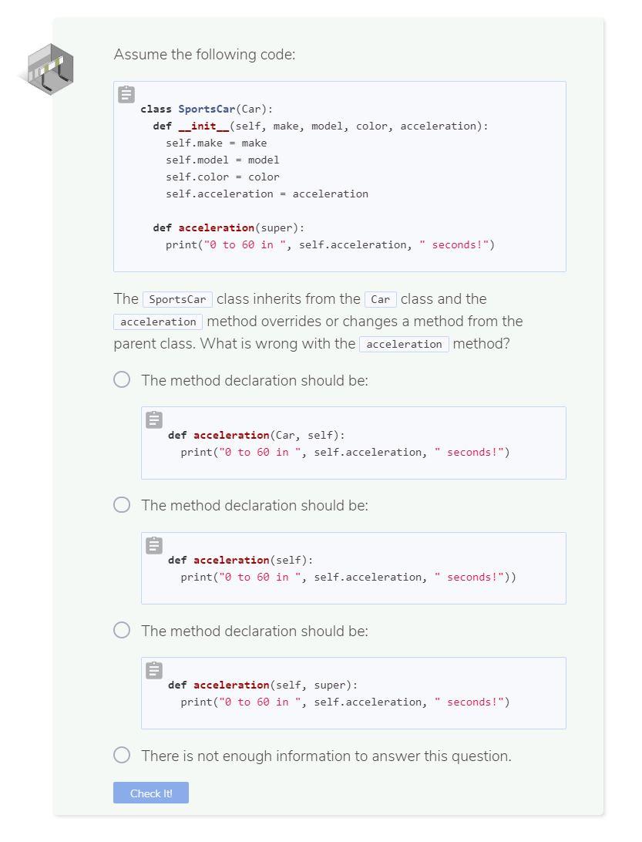
Task: Choose the not enough information option
Action: coord(122,755)
